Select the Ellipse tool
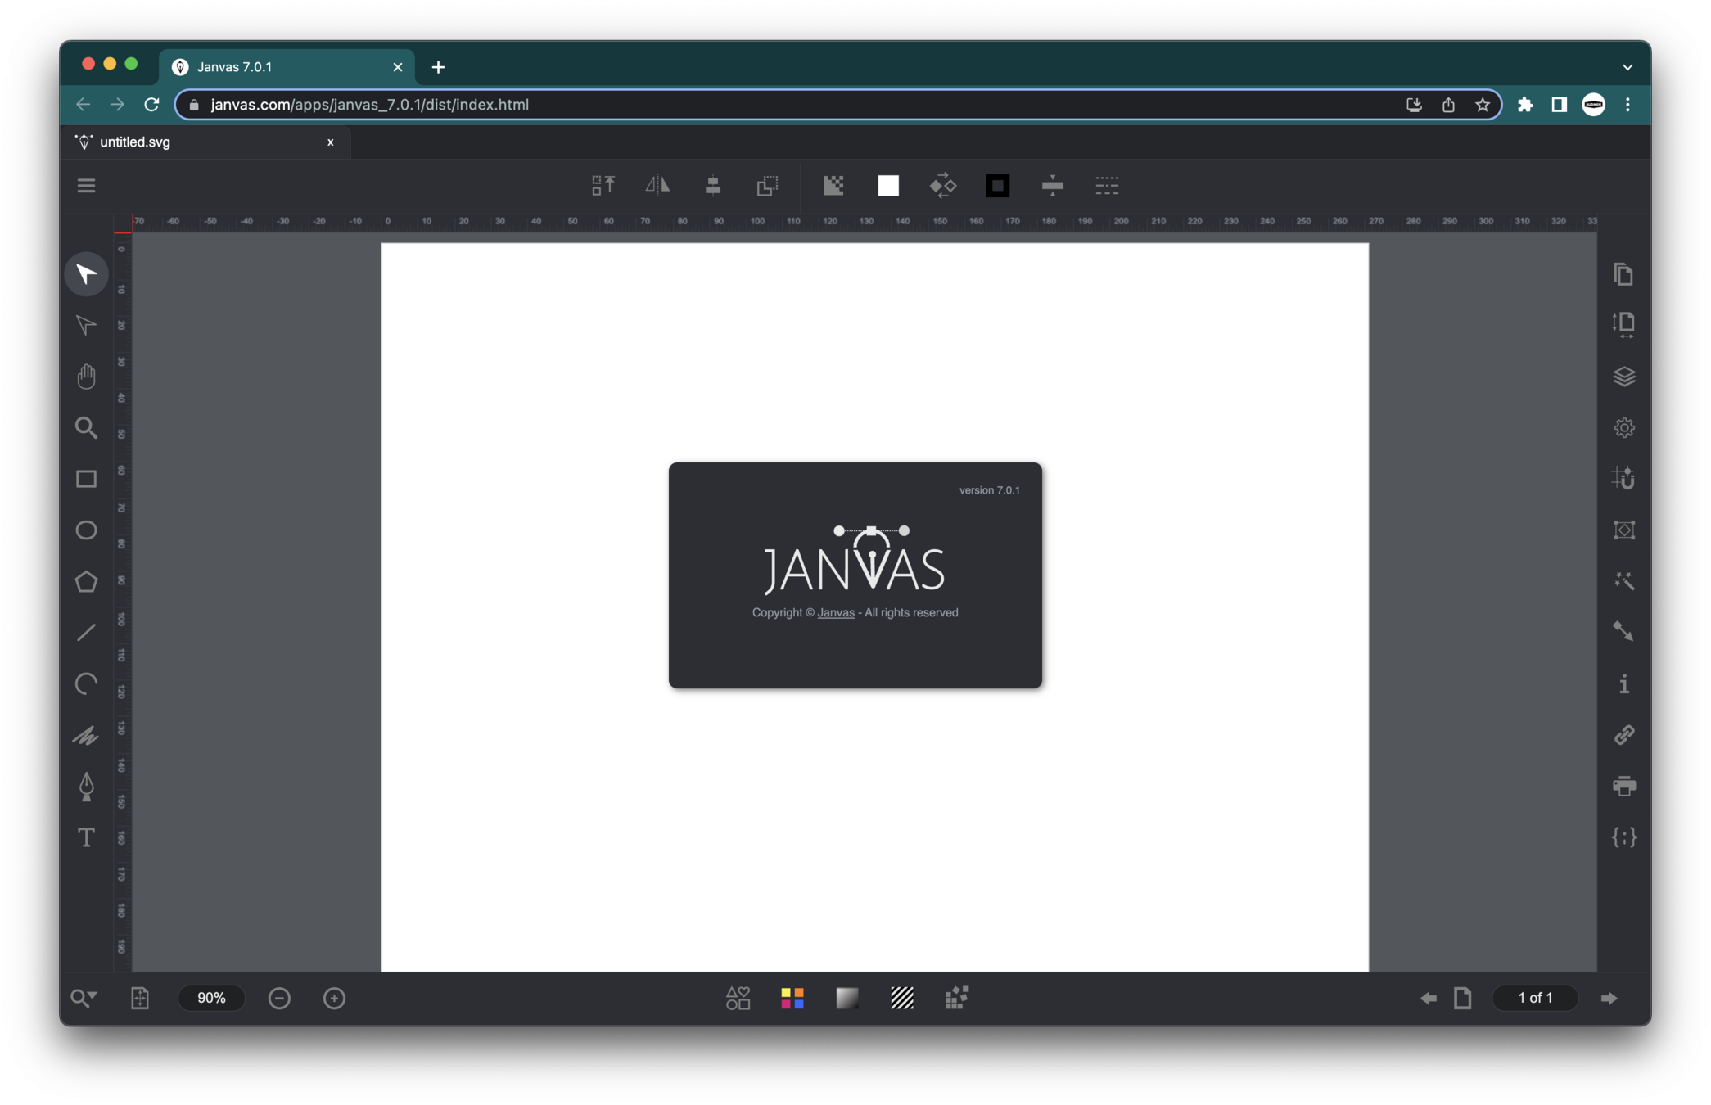Image resolution: width=1711 pixels, height=1105 pixels. (x=86, y=530)
